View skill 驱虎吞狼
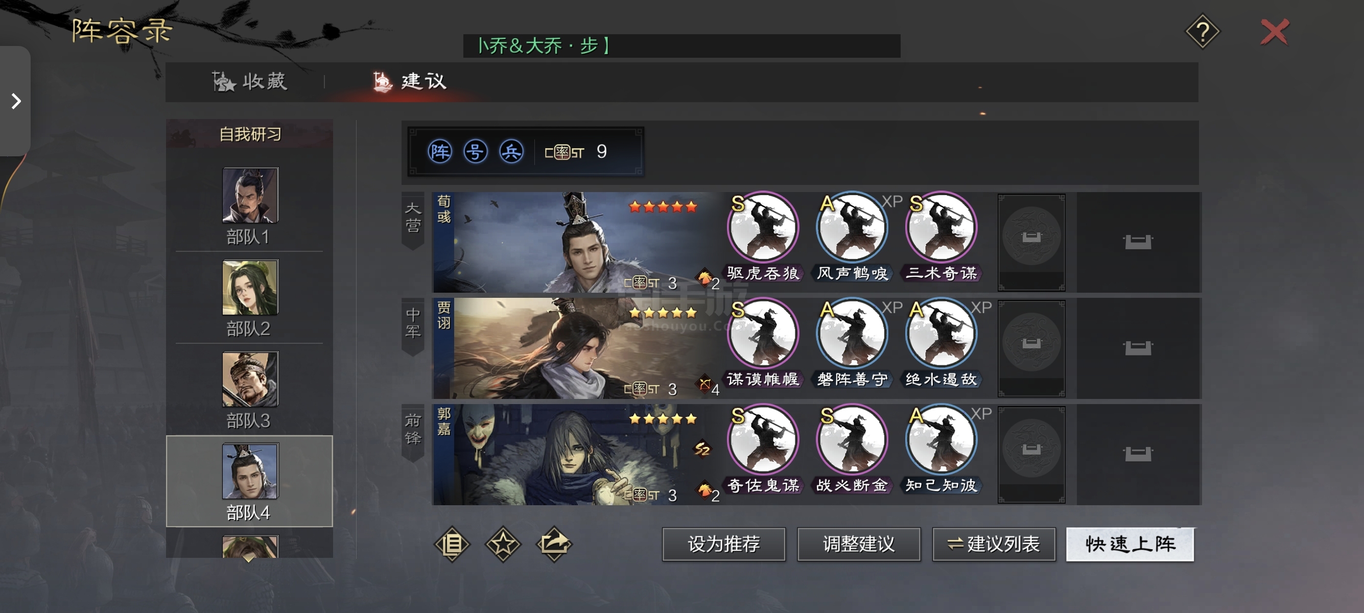Screen dimensions: 1364x613 (x=763, y=237)
